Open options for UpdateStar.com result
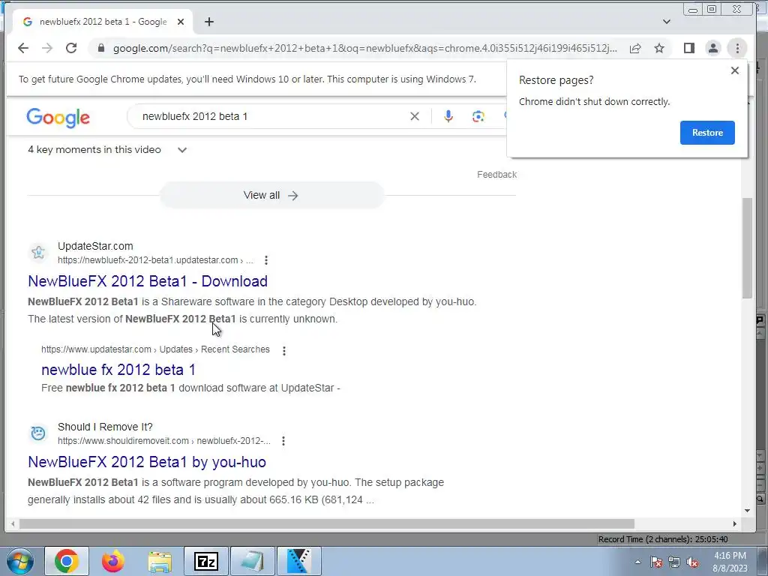 (266, 260)
